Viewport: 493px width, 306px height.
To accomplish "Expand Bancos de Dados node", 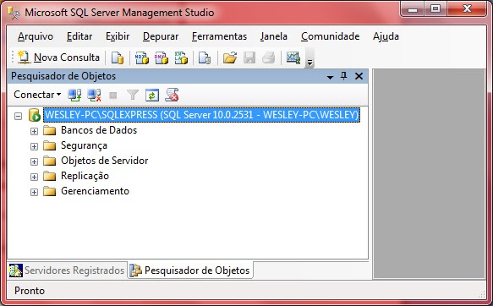I will (34, 131).
